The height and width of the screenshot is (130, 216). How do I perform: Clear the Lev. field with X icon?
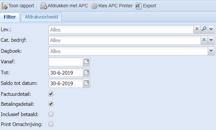[197, 29]
